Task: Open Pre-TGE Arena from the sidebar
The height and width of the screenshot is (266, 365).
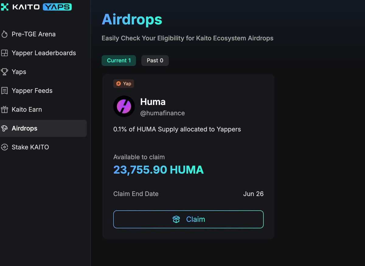Action: [x=33, y=34]
